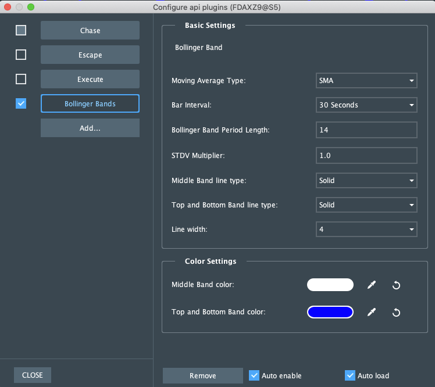Open the Line width dropdown
The height and width of the screenshot is (387, 435).
point(366,230)
